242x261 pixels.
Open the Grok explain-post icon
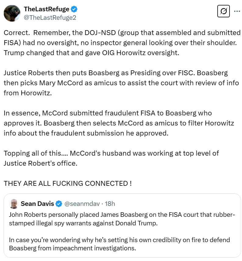click(223, 12)
